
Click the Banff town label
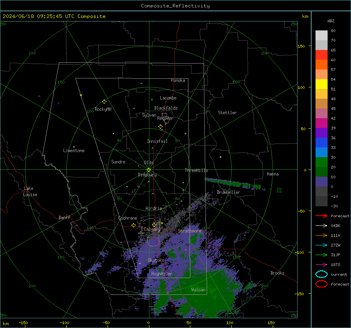(x=64, y=217)
